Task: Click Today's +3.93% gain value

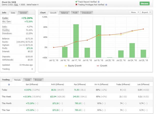Action: 27,90
